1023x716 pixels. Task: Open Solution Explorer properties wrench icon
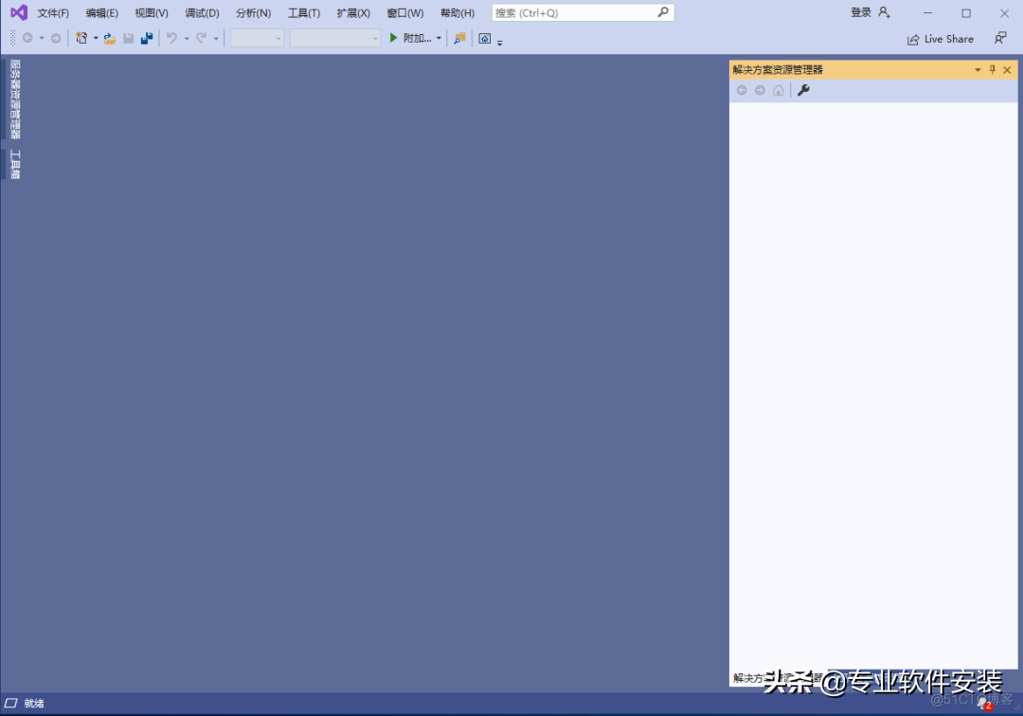click(803, 89)
